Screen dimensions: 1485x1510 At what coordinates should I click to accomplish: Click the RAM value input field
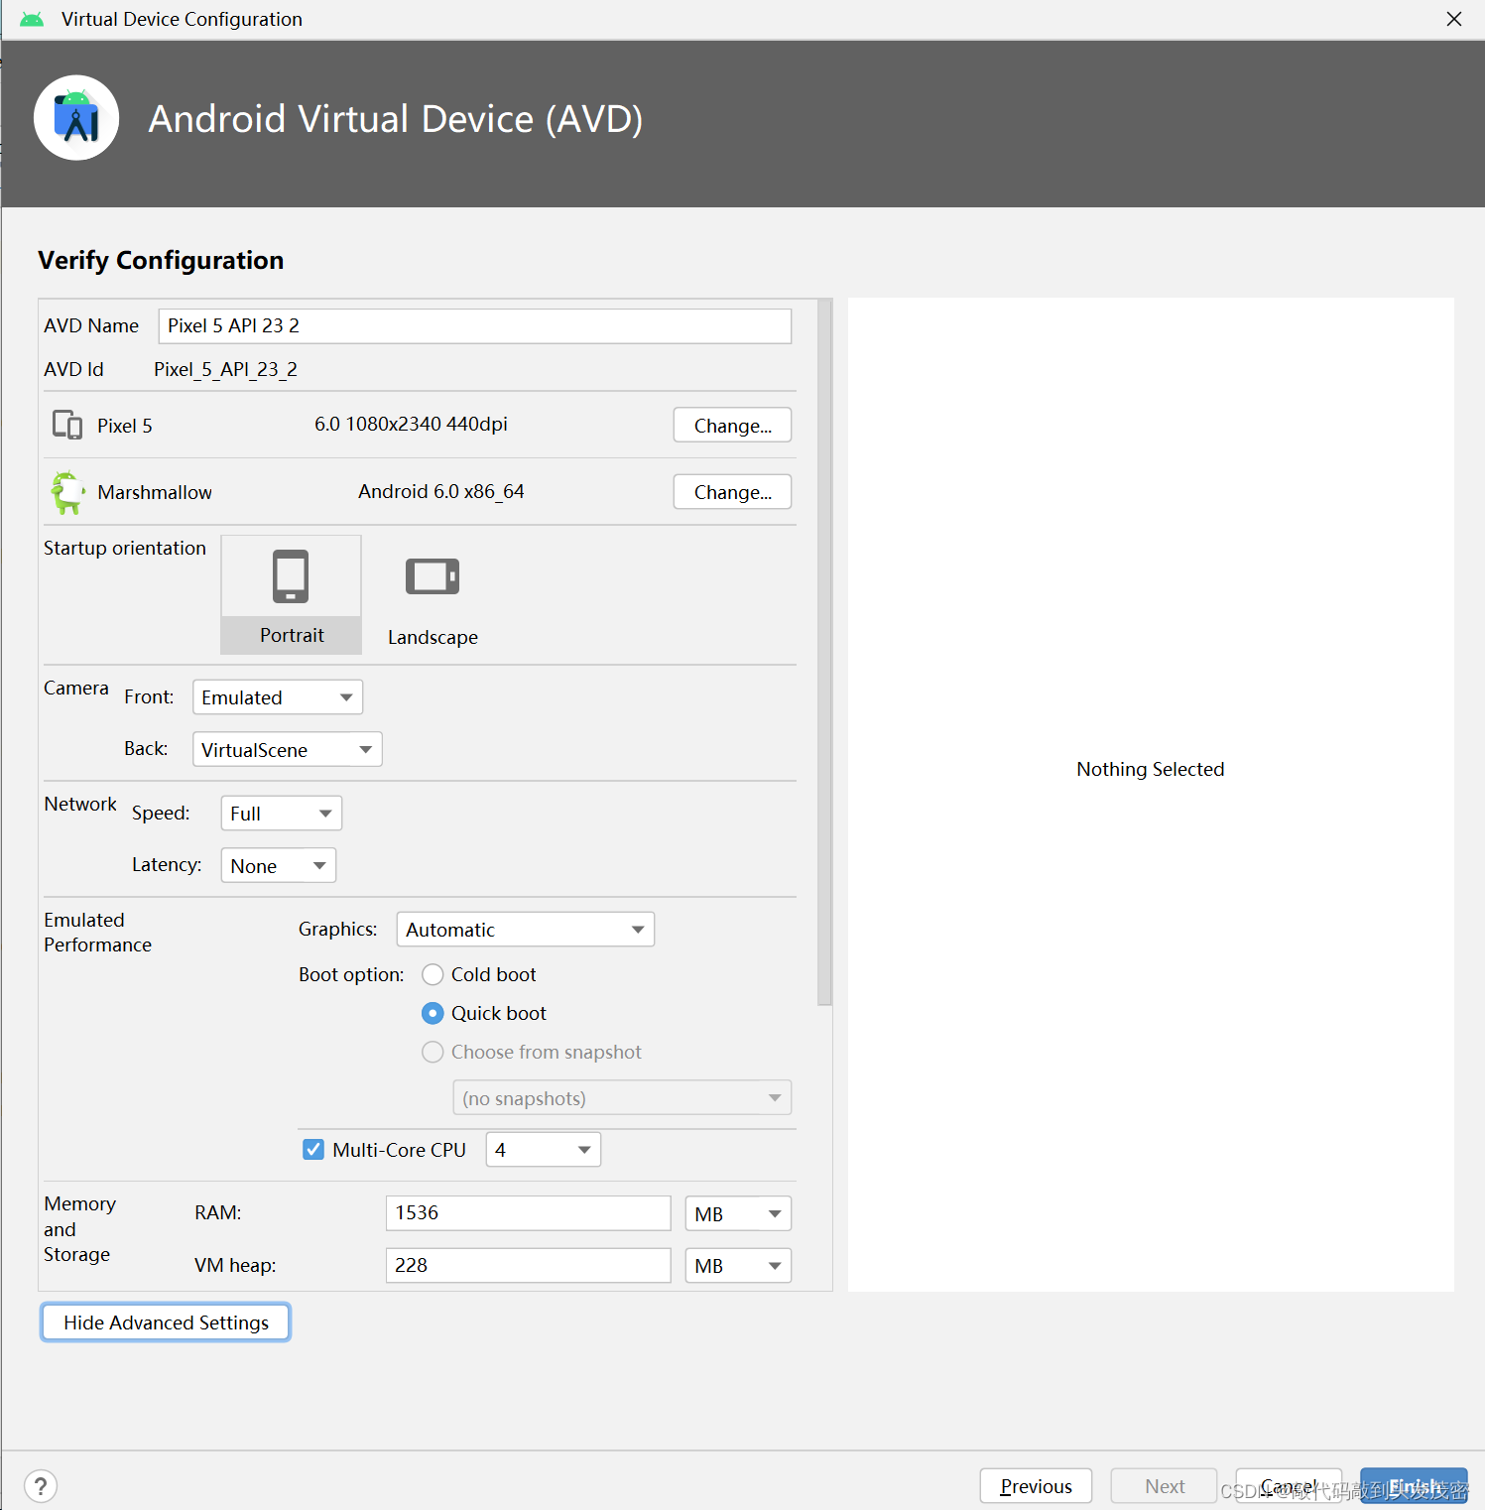pos(529,1212)
